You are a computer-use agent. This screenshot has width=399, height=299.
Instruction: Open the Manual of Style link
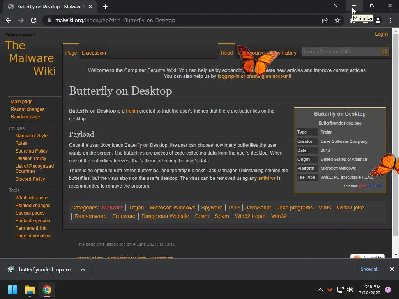[x=31, y=136]
